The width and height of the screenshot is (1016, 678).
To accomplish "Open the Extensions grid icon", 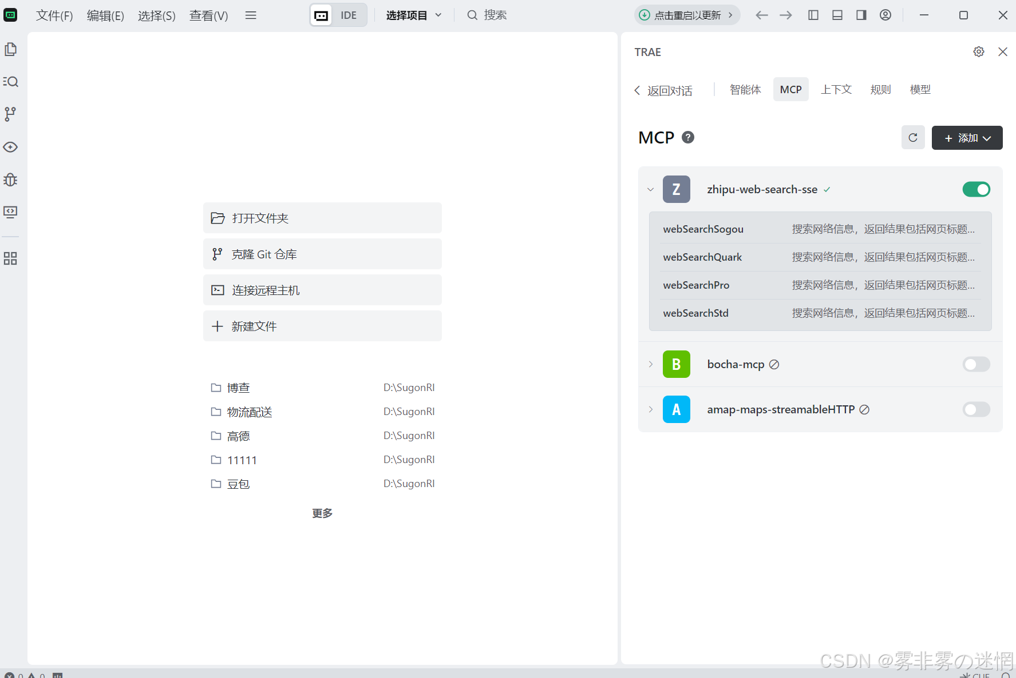I will click(x=10, y=258).
